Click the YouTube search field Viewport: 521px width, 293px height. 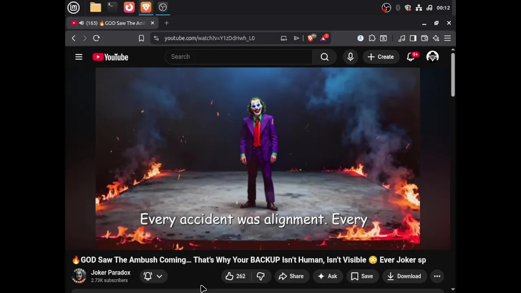coord(239,57)
